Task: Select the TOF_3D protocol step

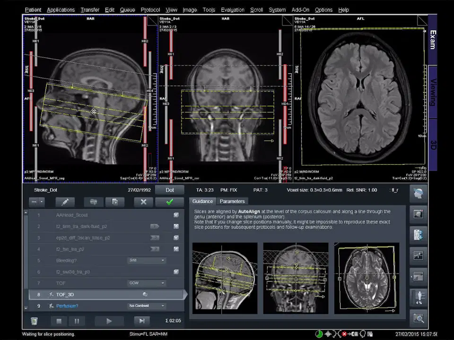Action: (x=65, y=294)
